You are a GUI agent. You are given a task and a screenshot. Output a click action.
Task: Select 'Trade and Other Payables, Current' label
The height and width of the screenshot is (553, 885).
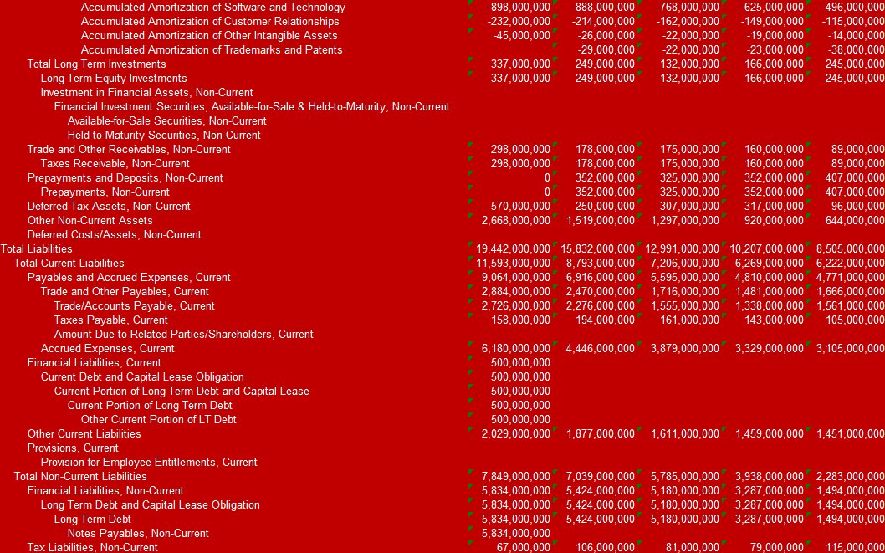point(125,292)
